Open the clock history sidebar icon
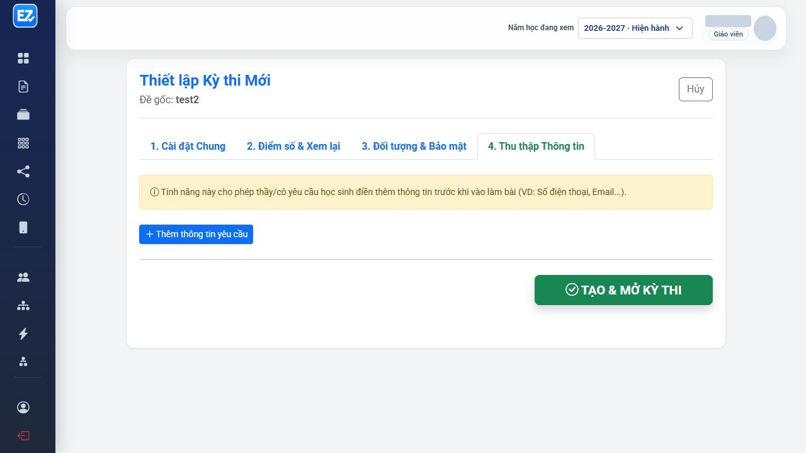The width and height of the screenshot is (806, 453). tap(23, 199)
